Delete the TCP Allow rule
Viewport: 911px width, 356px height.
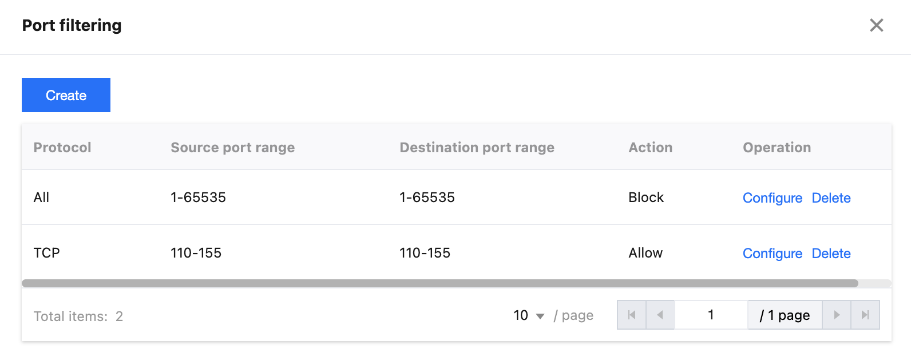pos(831,254)
